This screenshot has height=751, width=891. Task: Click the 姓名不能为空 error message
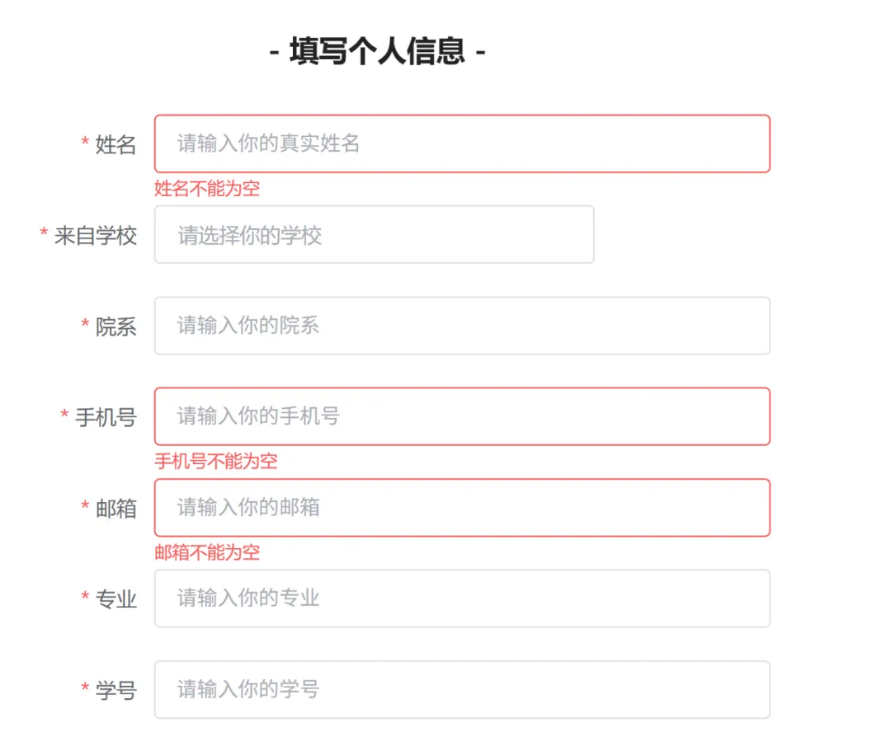click(x=207, y=189)
